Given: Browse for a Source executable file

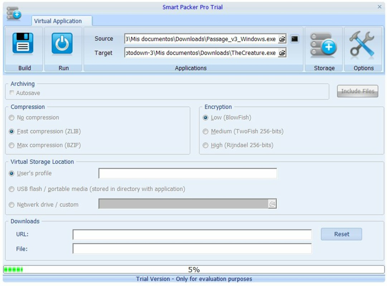Looking at the screenshot, I should (x=282, y=39).
